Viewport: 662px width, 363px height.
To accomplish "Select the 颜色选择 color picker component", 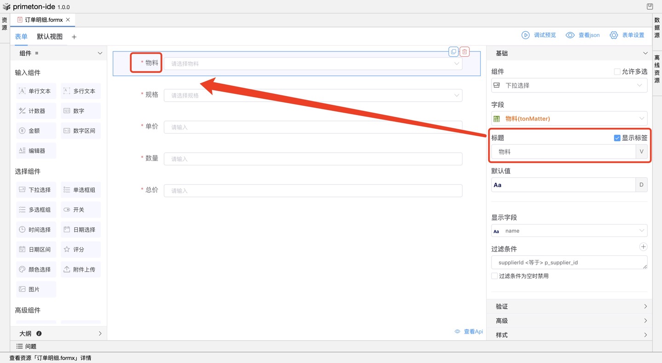I will (36, 270).
